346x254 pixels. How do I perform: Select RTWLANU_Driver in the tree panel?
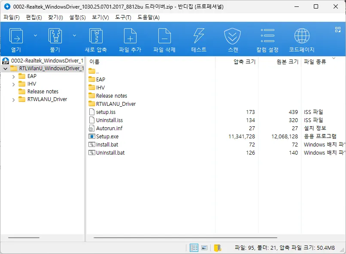43,99
